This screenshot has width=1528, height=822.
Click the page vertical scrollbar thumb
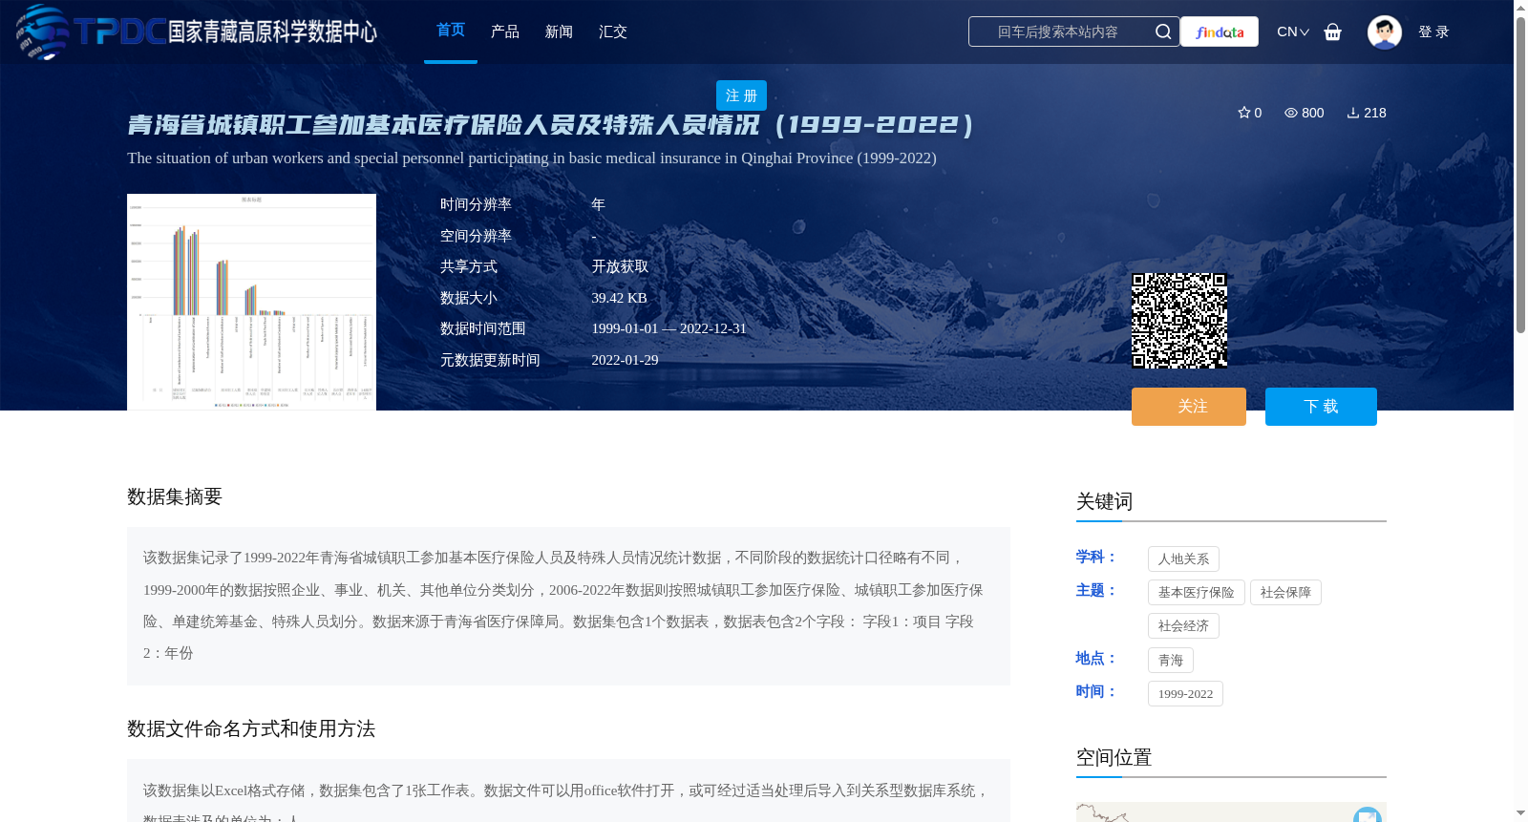pos(1520,174)
